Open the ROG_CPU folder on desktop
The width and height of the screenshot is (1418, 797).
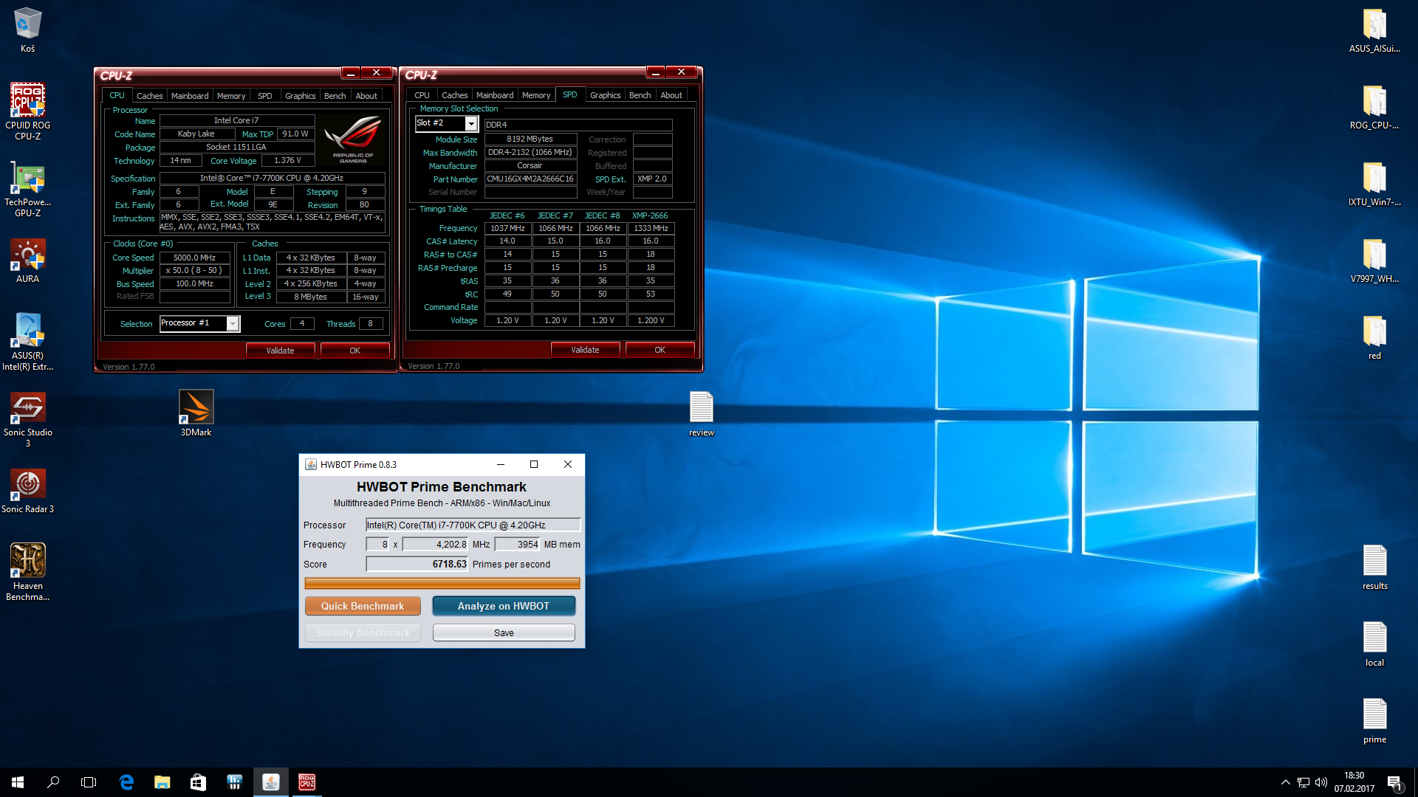pos(1374,108)
